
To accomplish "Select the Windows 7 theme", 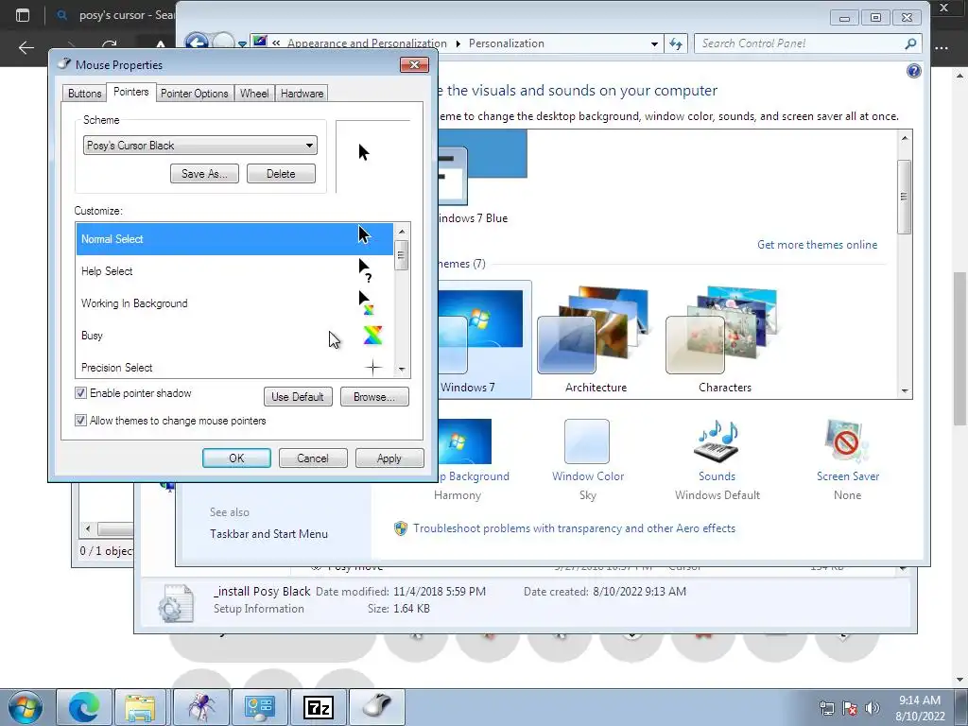I will 484,339.
